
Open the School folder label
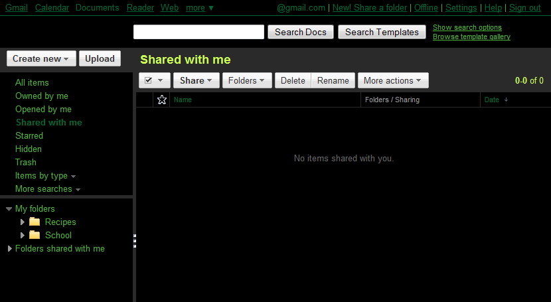click(x=58, y=235)
